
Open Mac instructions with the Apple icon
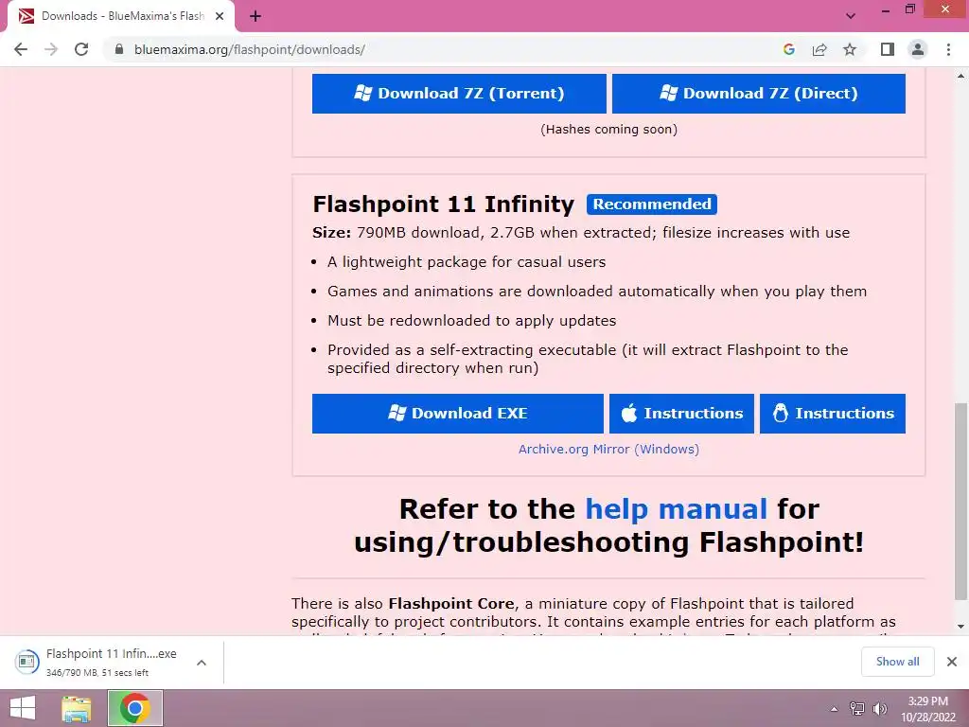pos(681,414)
